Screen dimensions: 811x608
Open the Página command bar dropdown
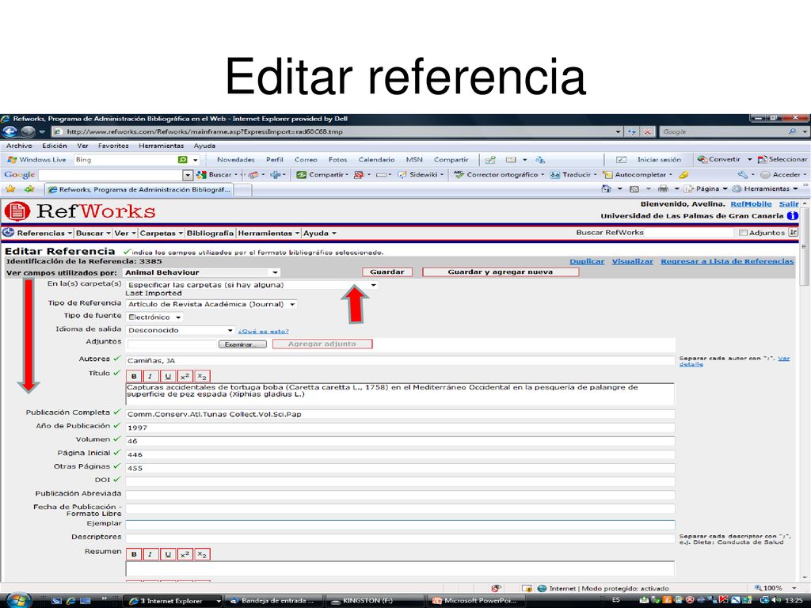pos(706,188)
